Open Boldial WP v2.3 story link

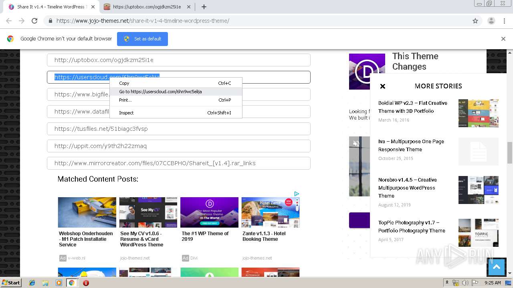pos(413,107)
